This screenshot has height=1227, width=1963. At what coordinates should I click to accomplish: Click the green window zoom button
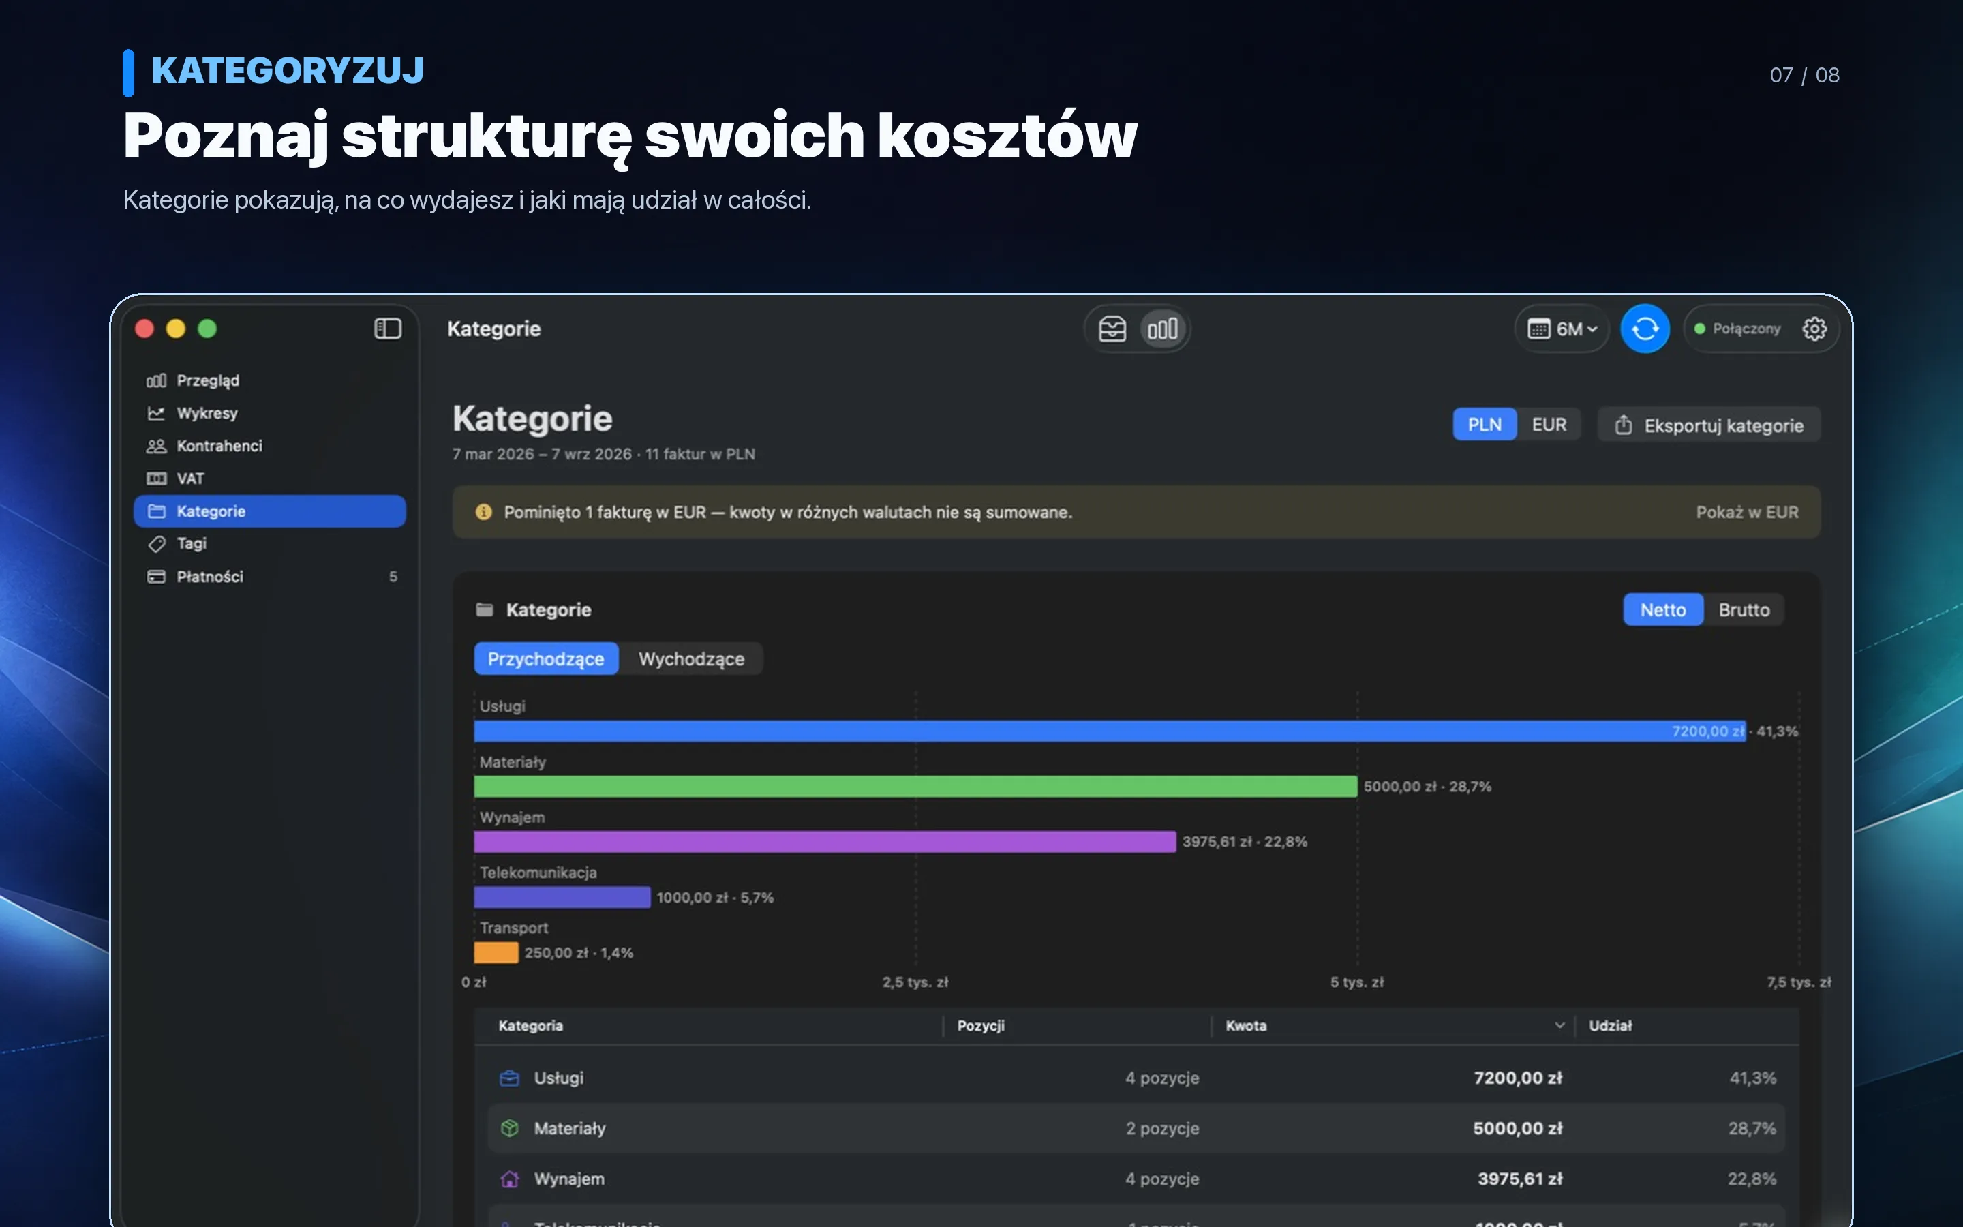(208, 329)
